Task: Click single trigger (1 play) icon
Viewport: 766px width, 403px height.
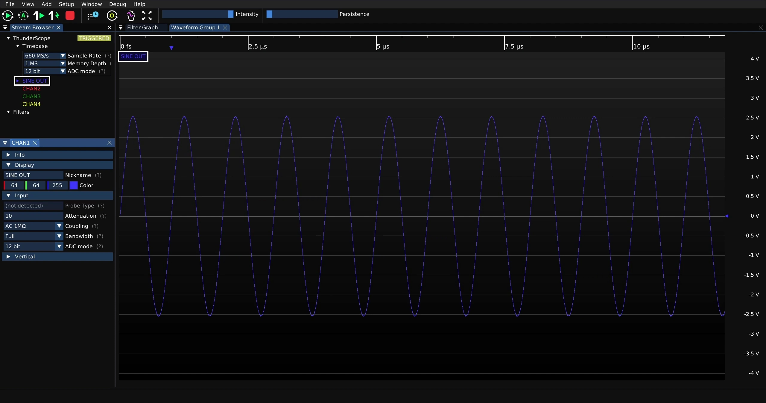Action: 39,16
